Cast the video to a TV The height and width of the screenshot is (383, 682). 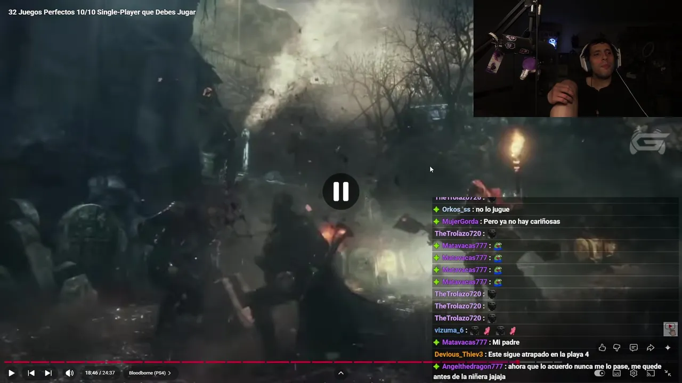click(651, 373)
